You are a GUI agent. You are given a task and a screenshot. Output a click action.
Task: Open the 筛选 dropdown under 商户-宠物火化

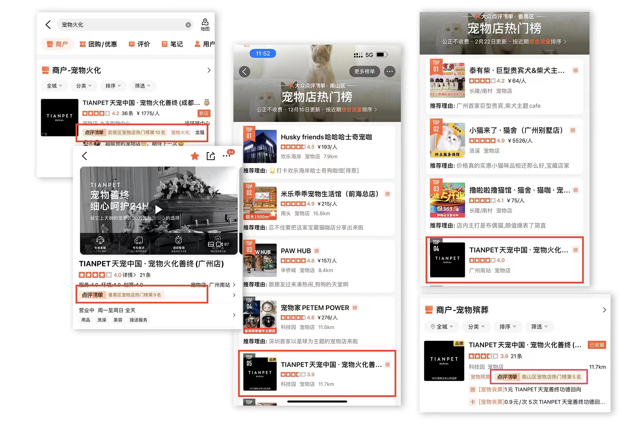142,86
